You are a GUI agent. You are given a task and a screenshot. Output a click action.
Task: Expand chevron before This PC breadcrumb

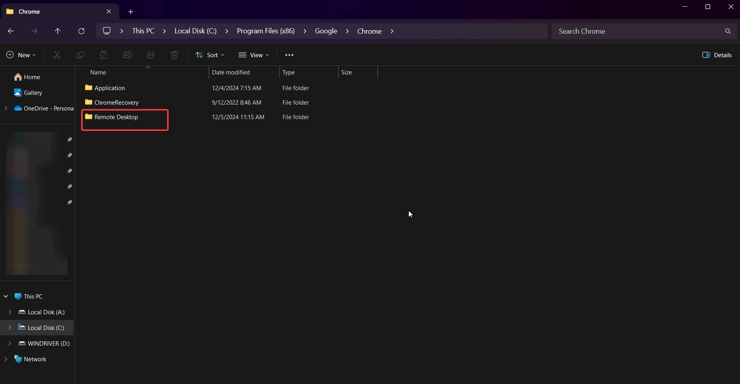122,31
